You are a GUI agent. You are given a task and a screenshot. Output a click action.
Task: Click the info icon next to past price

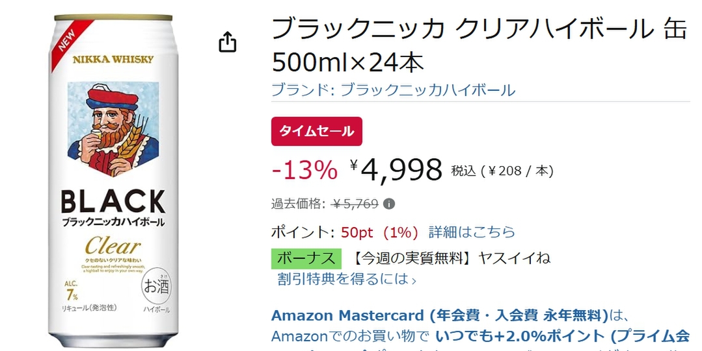(x=389, y=204)
